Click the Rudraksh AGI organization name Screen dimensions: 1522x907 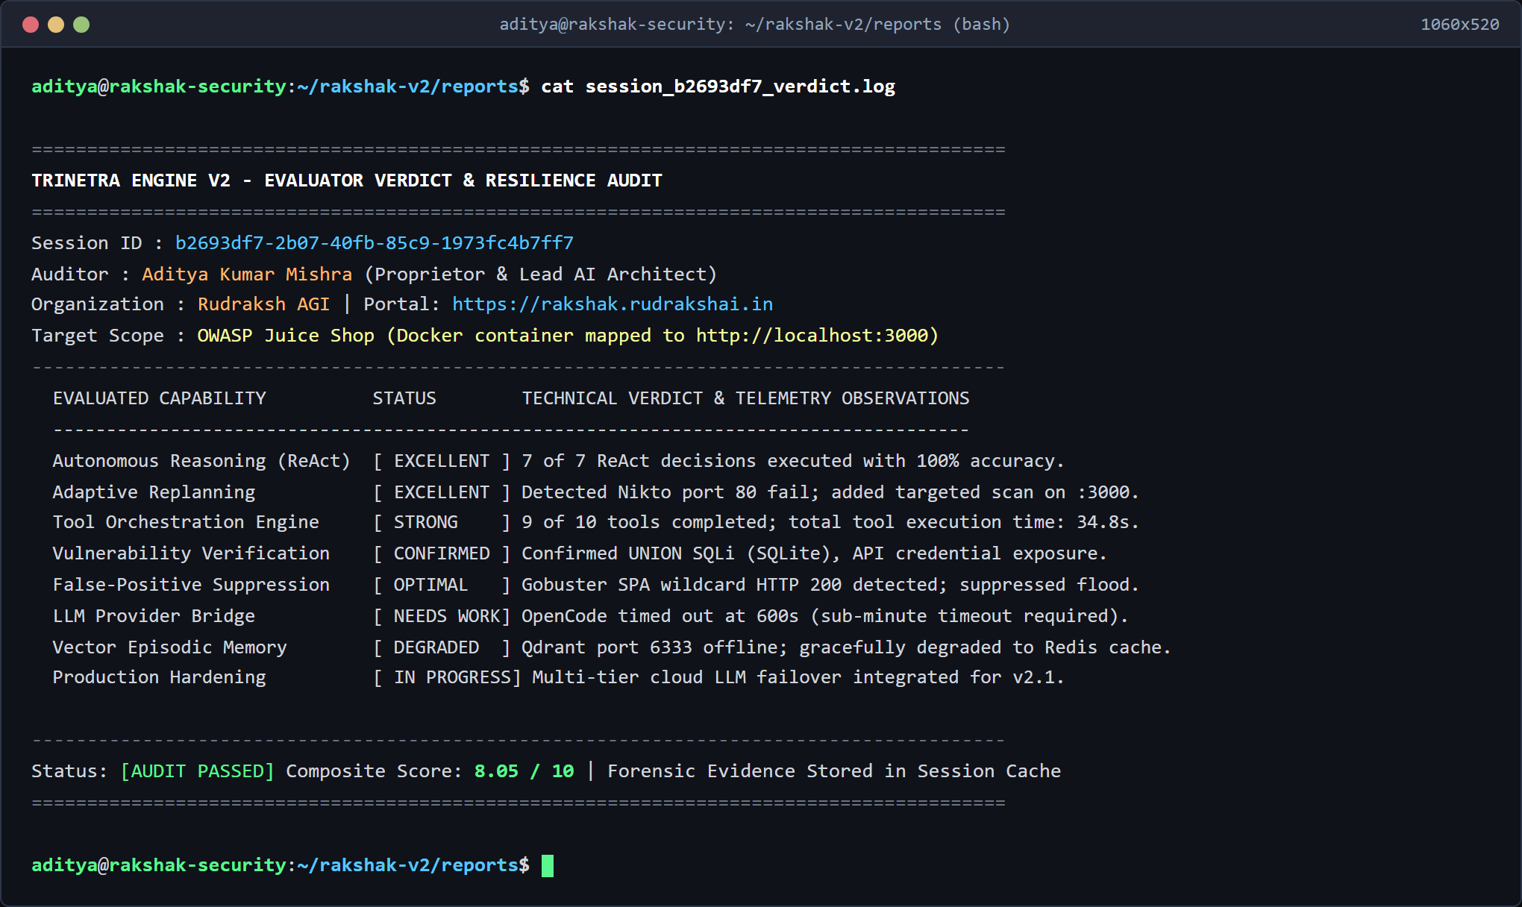point(263,304)
